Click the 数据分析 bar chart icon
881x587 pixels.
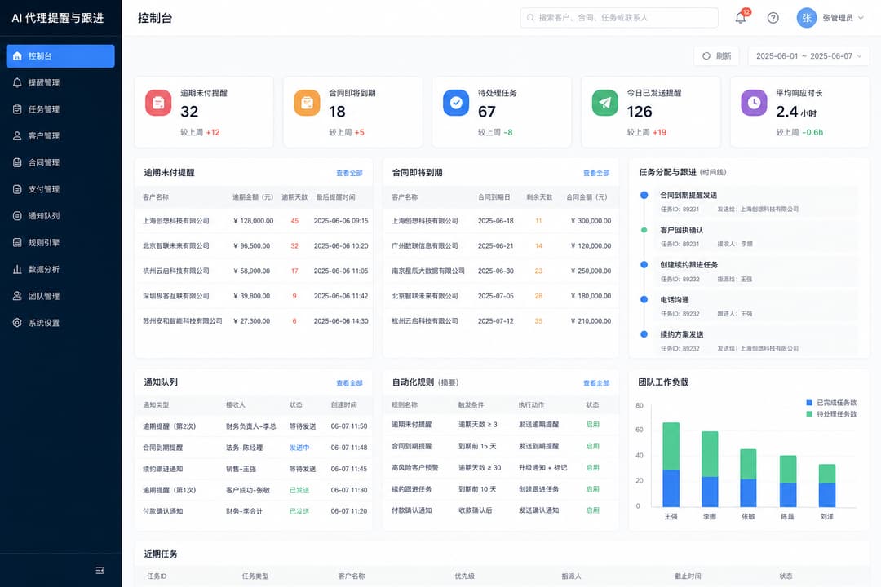point(17,269)
